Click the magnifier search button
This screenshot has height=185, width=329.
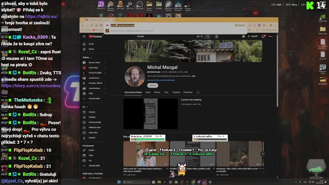[x=208, y=36]
